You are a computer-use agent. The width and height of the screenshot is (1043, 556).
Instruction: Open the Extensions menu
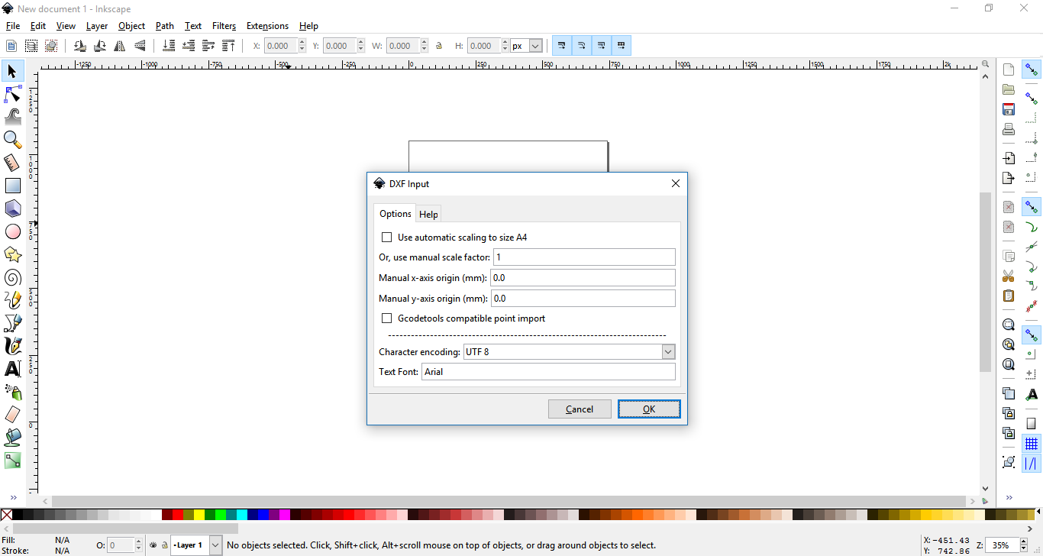pos(267,26)
